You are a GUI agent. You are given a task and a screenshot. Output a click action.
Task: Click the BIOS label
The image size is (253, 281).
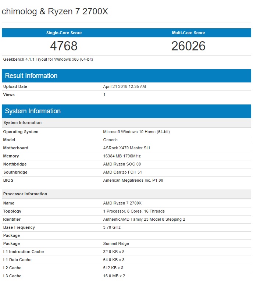(x=8, y=180)
